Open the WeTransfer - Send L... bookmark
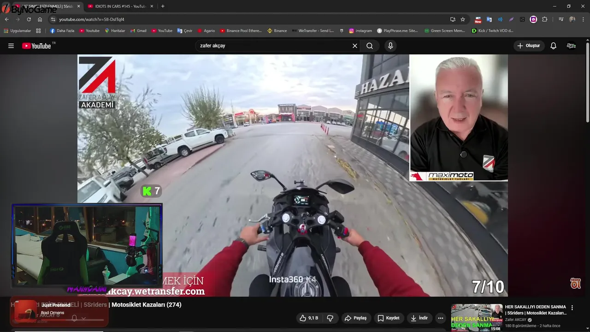Viewport: 590px width, 332px height. [x=313, y=31]
